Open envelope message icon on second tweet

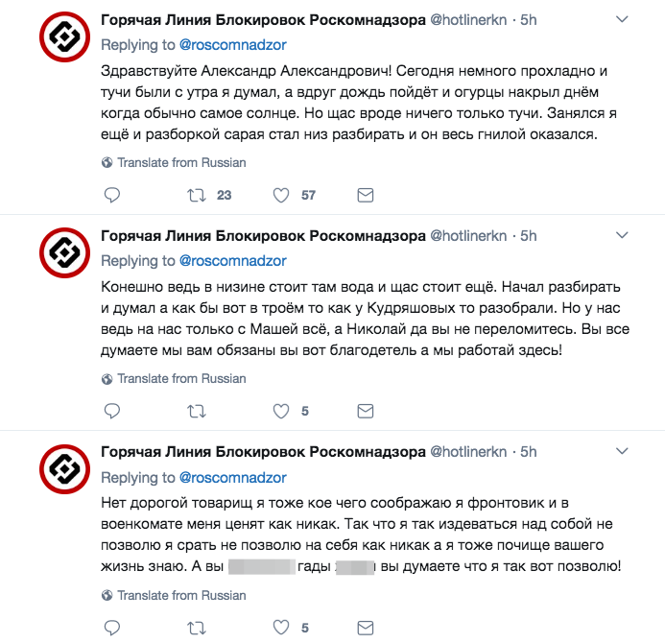point(365,412)
